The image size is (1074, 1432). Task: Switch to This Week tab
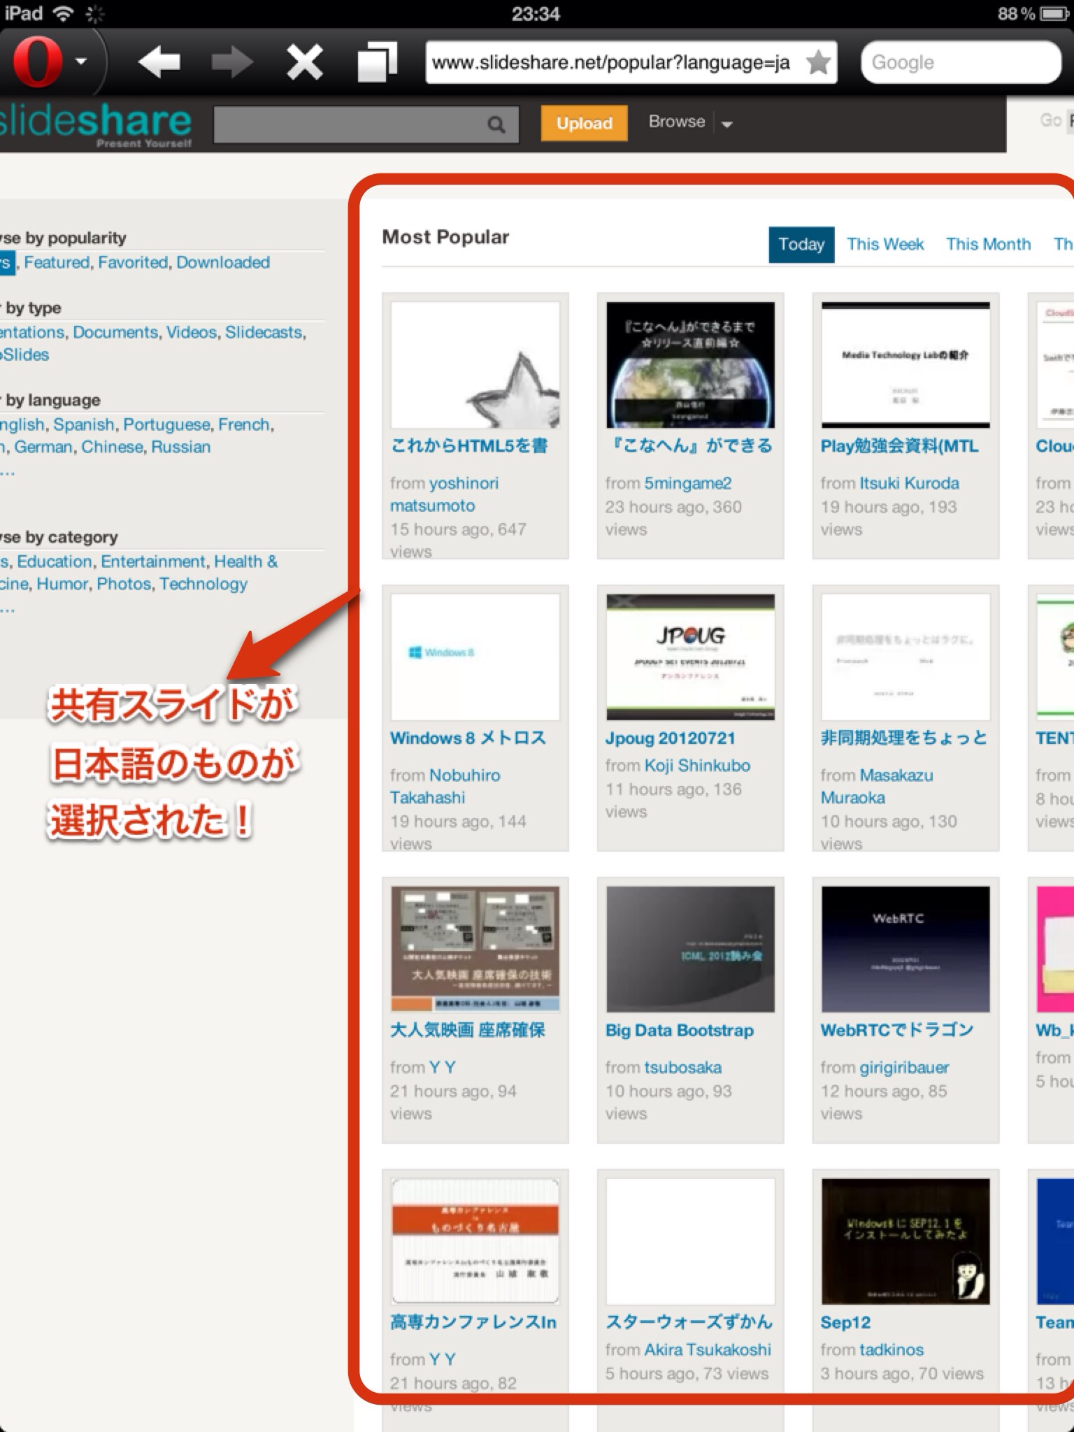point(885,244)
